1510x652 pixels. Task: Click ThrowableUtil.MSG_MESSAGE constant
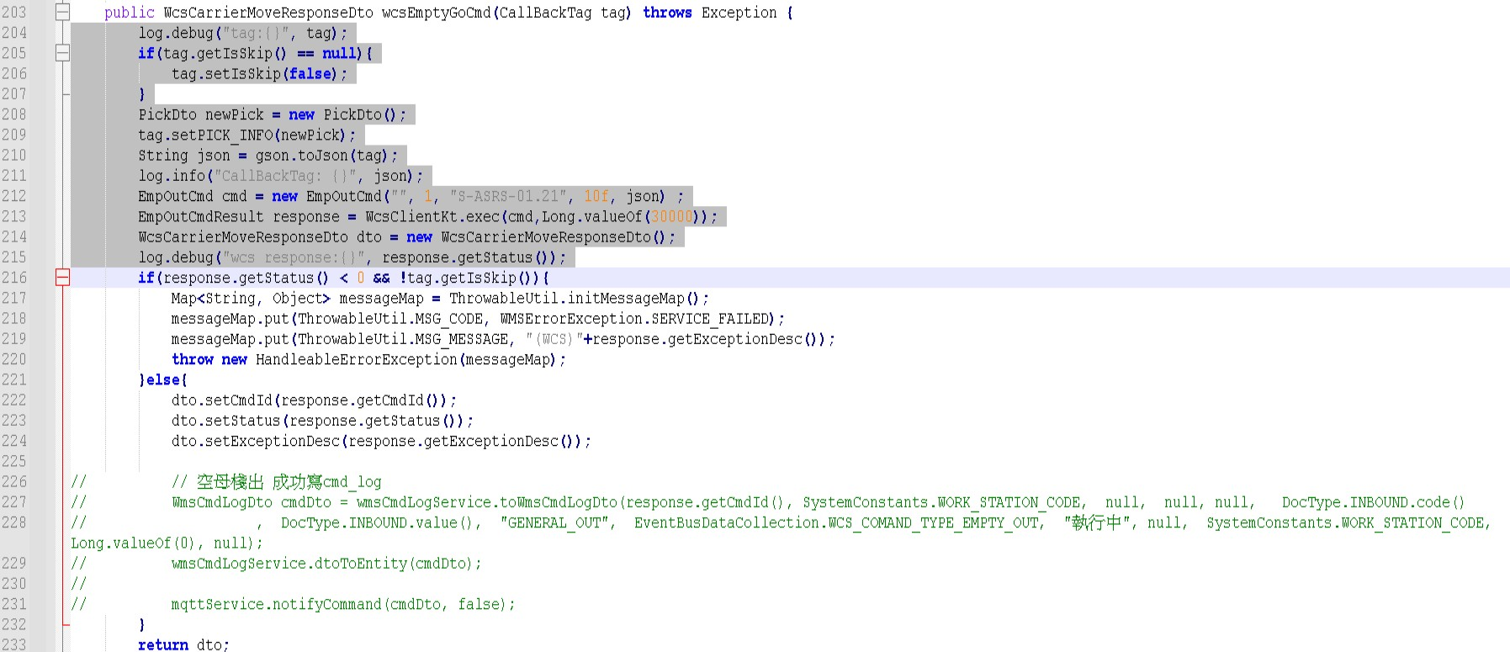click(x=402, y=339)
